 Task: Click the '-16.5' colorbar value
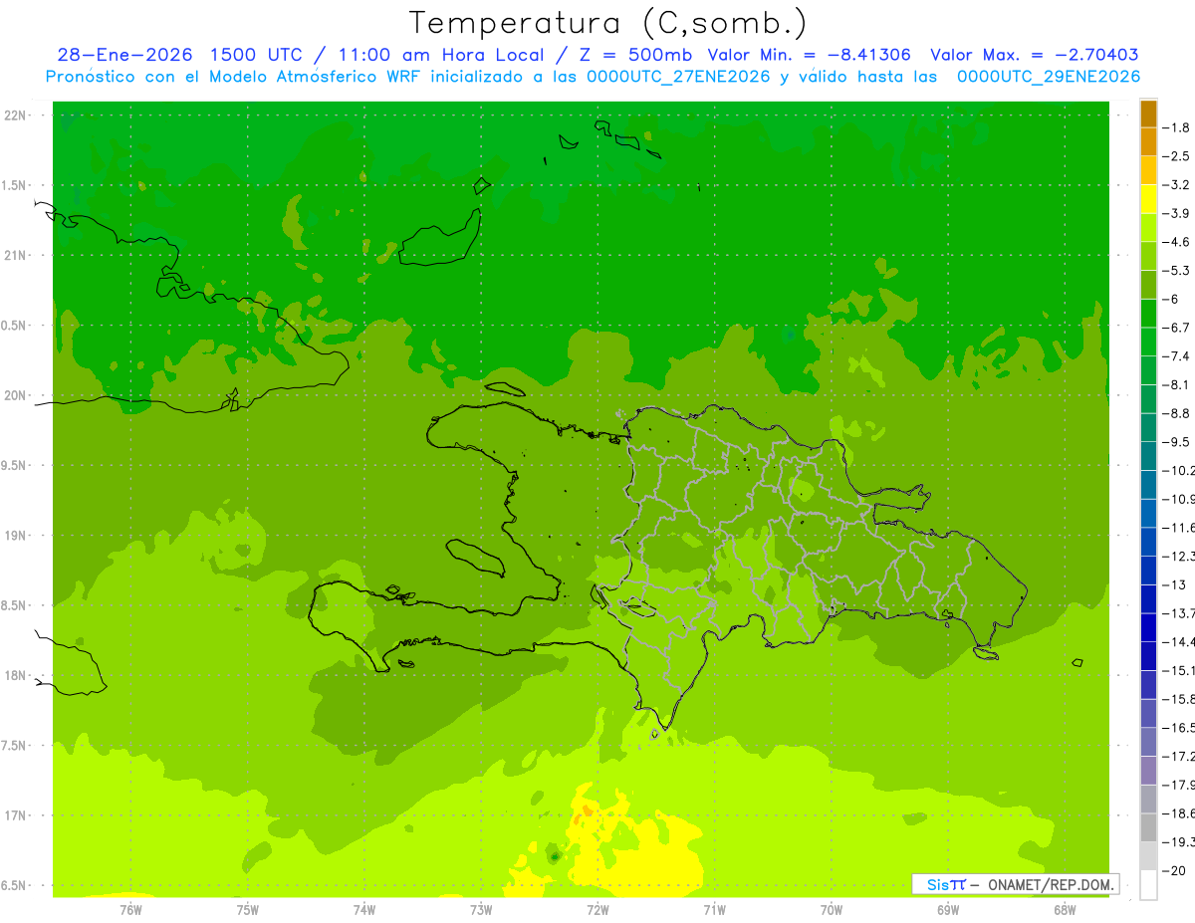(x=1178, y=728)
